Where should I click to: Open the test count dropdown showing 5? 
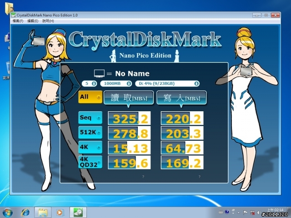point(89,84)
